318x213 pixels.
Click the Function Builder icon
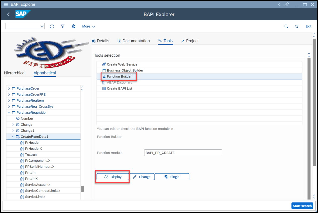tap(104, 76)
